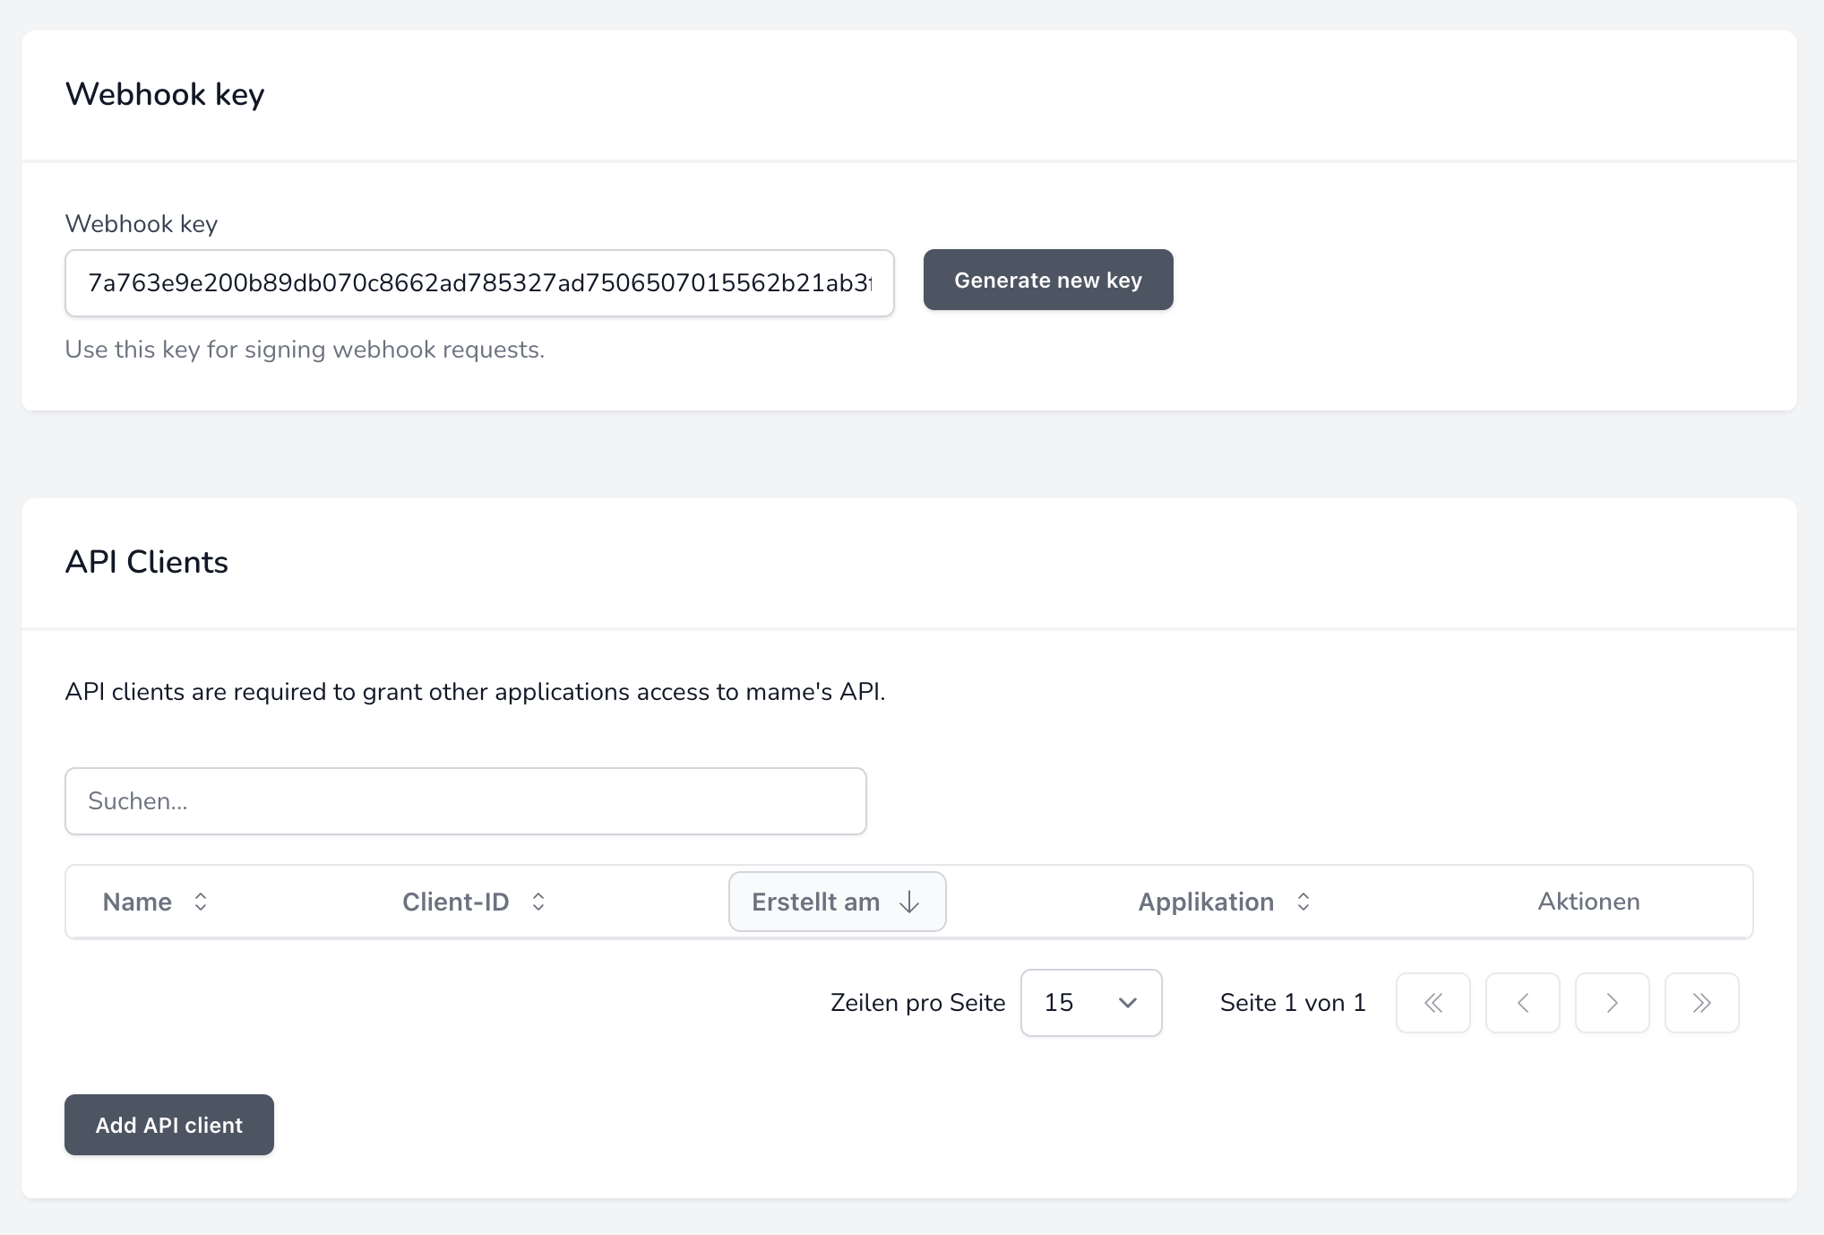
Task: Click the Suchen search field
Action: [x=465, y=801]
